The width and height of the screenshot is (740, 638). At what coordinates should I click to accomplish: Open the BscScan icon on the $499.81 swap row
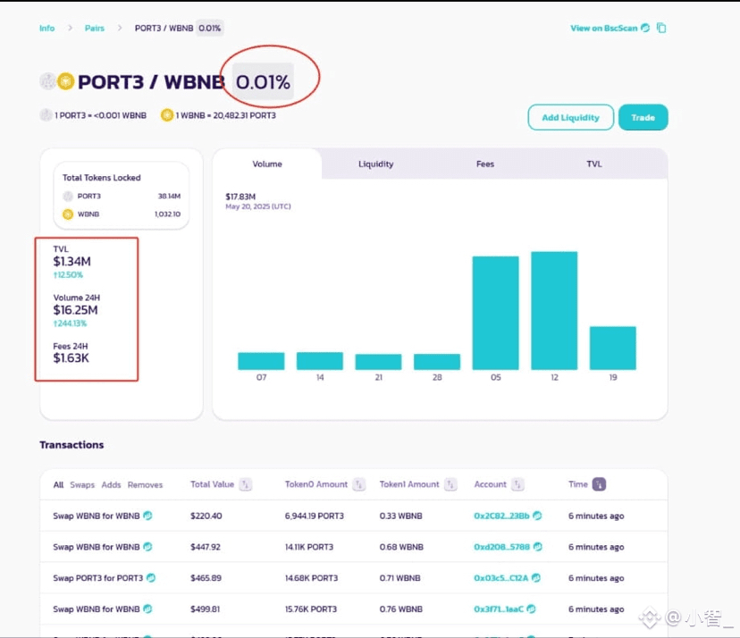point(147,609)
